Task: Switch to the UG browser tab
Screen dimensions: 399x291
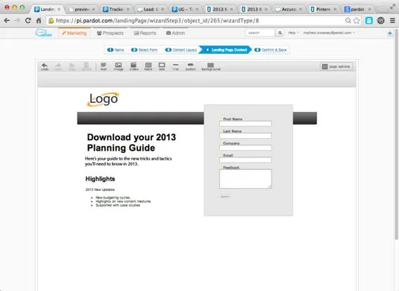Action: 185,10
